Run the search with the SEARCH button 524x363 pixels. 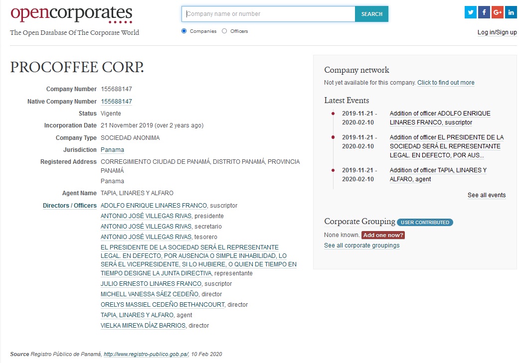tap(371, 14)
